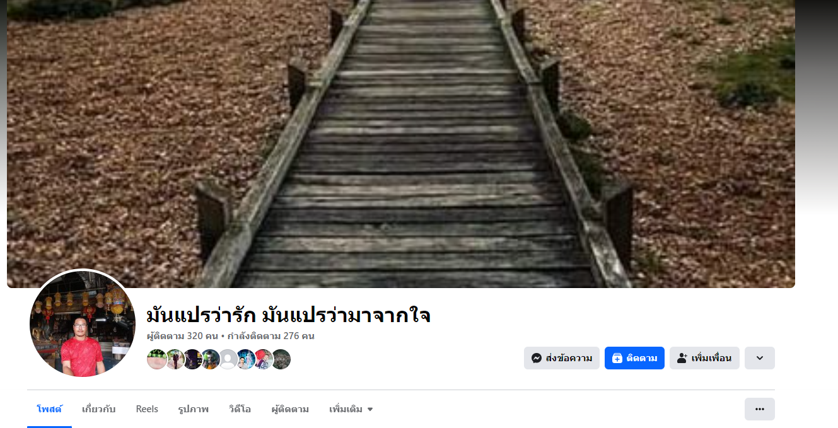The width and height of the screenshot is (838, 428).
Task: Open the Reels tab
Action: point(147,409)
